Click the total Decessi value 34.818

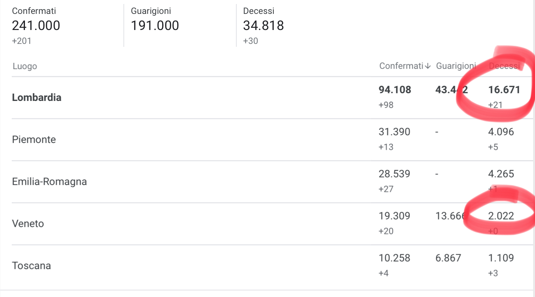[263, 26]
